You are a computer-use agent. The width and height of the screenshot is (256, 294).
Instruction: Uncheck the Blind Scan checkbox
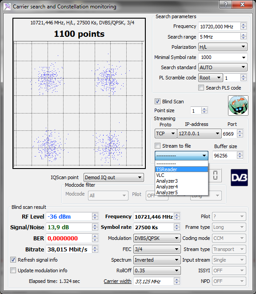coord(157,102)
